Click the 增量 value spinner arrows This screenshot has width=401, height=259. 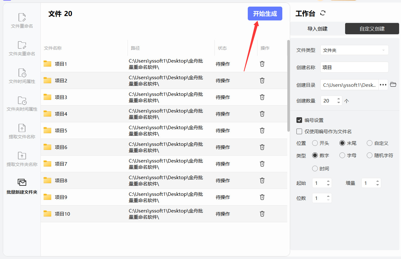tap(378, 183)
